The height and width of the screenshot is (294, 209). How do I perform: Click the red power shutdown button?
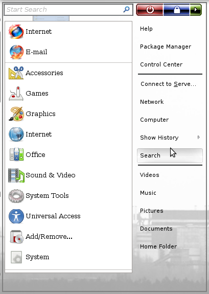pos(150,10)
